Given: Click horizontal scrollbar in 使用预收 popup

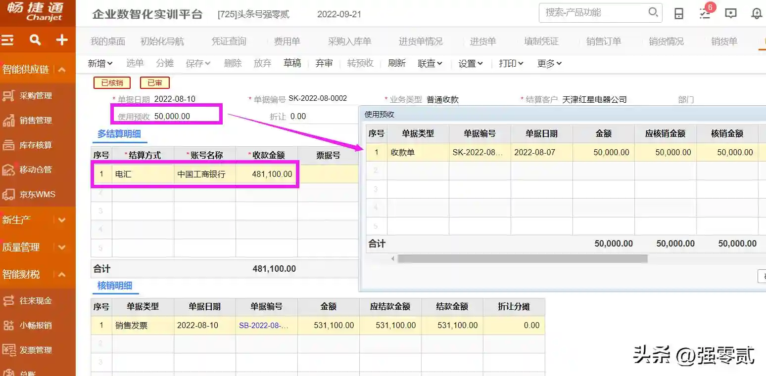Looking at the screenshot, I should [522, 259].
